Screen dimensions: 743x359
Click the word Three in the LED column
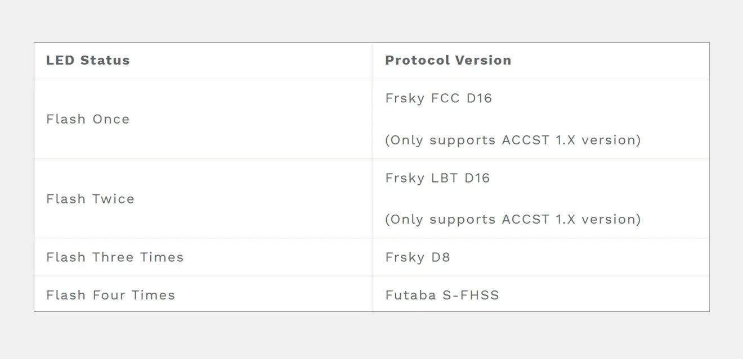113,257
